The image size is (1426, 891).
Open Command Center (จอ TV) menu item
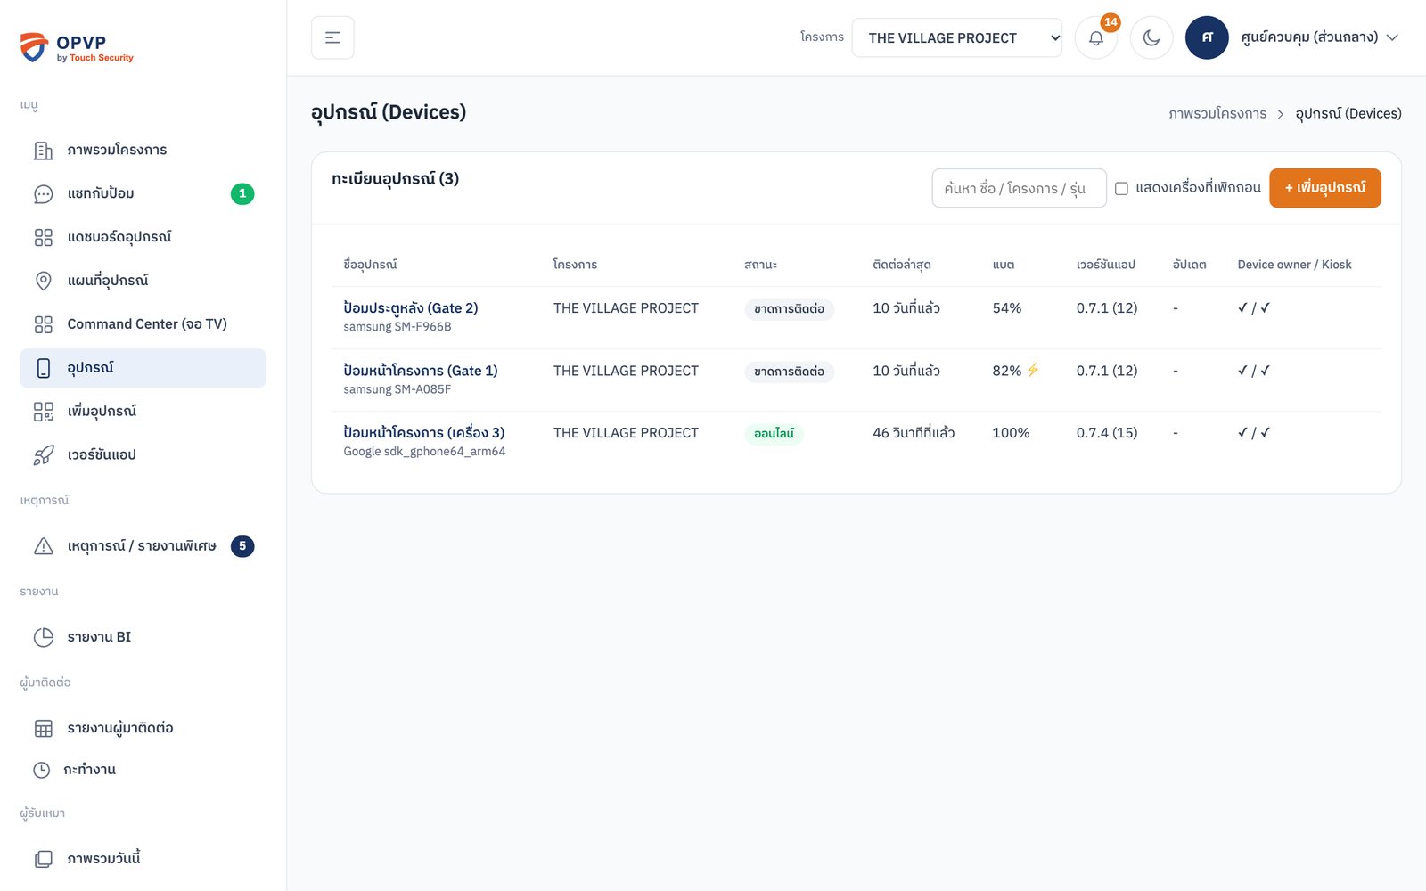(143, 324)
